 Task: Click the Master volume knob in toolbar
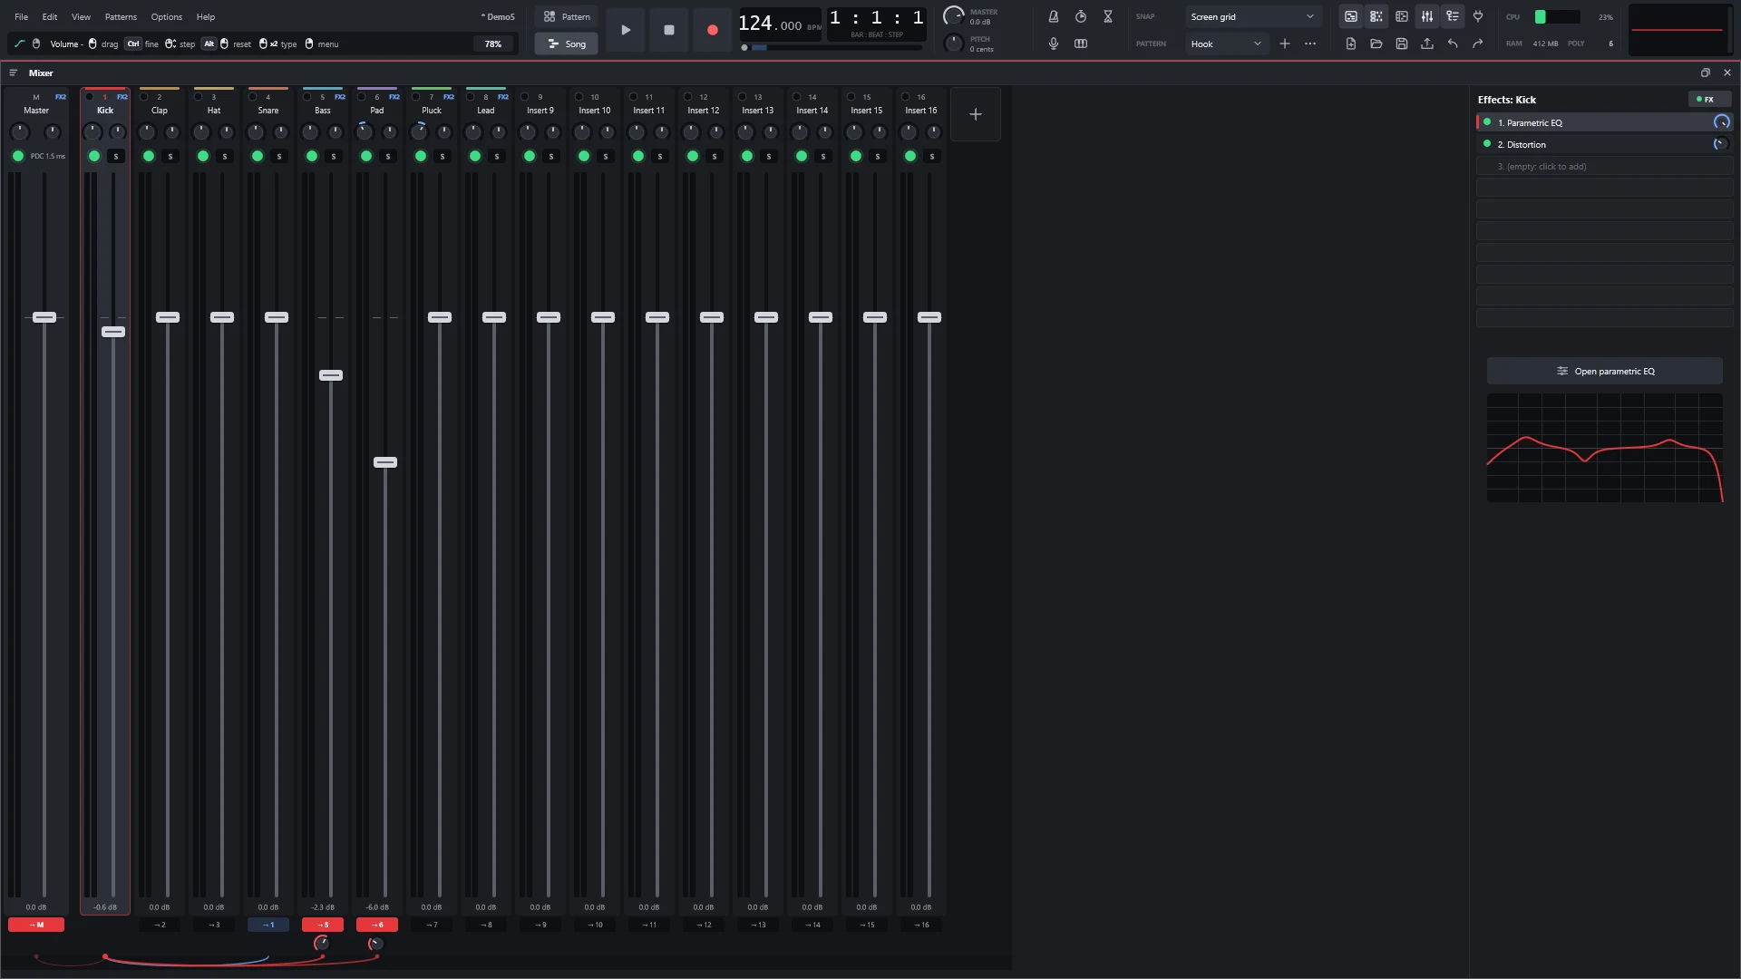(954, 16)
